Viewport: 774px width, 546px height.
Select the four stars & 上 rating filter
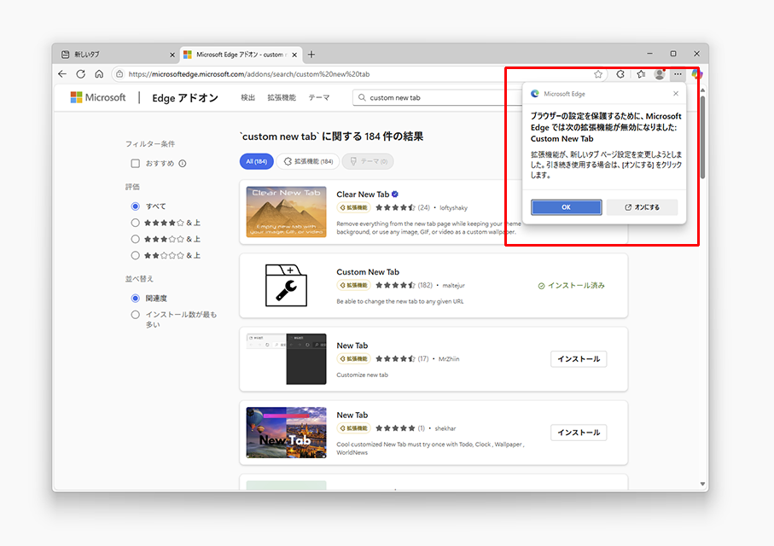click(x=135, y=223)
